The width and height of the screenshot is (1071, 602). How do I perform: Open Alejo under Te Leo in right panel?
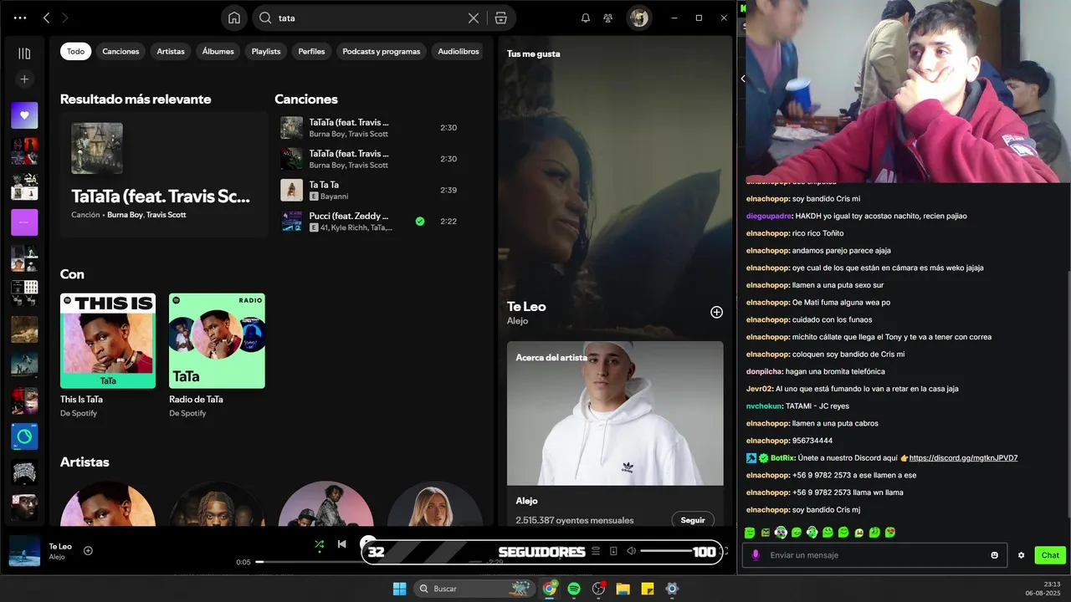517,321
